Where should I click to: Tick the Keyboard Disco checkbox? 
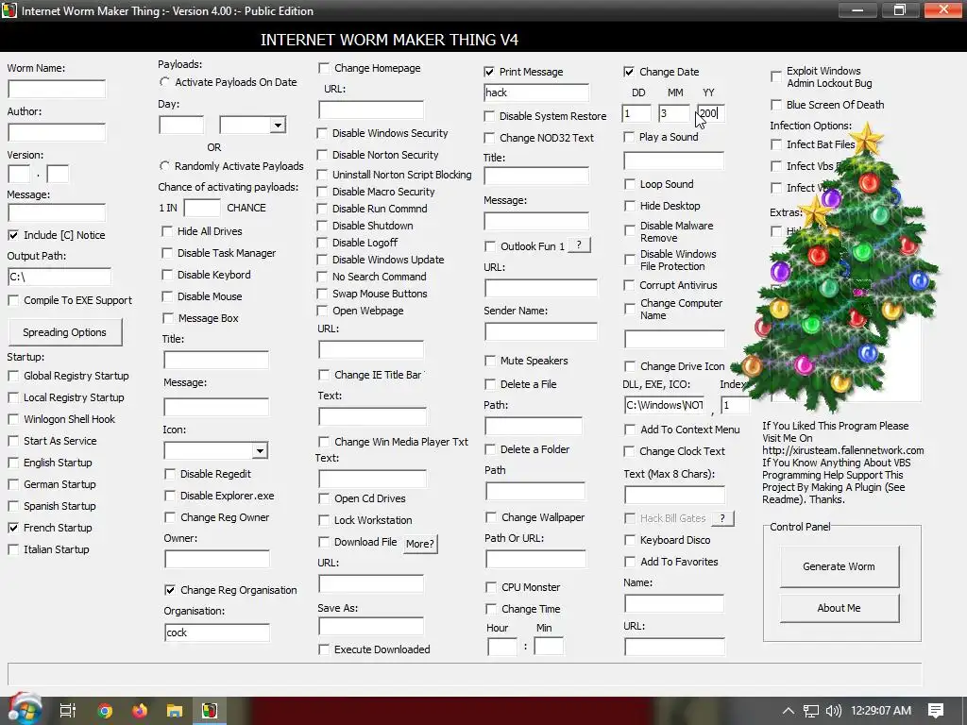pyautogui.click(x=630, y=540)
